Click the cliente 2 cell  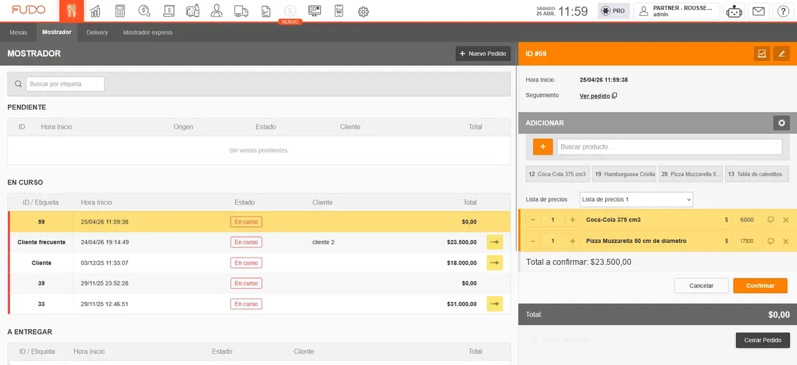pos(323,242)
